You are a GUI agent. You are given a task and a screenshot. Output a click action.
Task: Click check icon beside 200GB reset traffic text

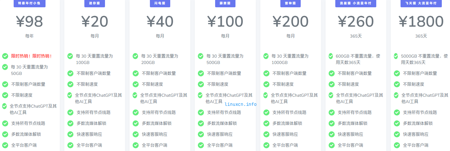point(135,56)
